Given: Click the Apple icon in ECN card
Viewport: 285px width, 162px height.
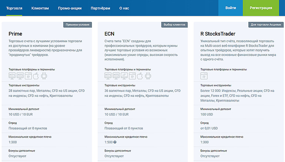Looking at the screenshot, I should click(x=140, y=76).
